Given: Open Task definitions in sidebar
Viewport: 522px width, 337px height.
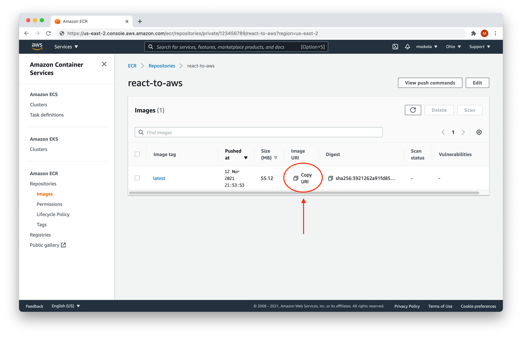Looking at the screenshot, I should [x=47, y=115].
